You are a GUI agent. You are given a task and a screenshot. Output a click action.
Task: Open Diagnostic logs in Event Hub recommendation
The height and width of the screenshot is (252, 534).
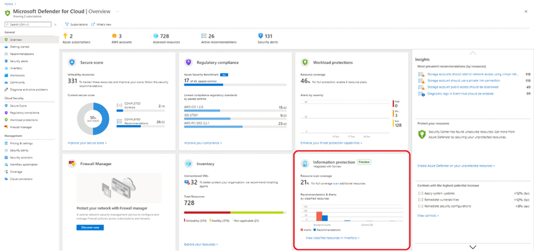[x=460, y=94]
